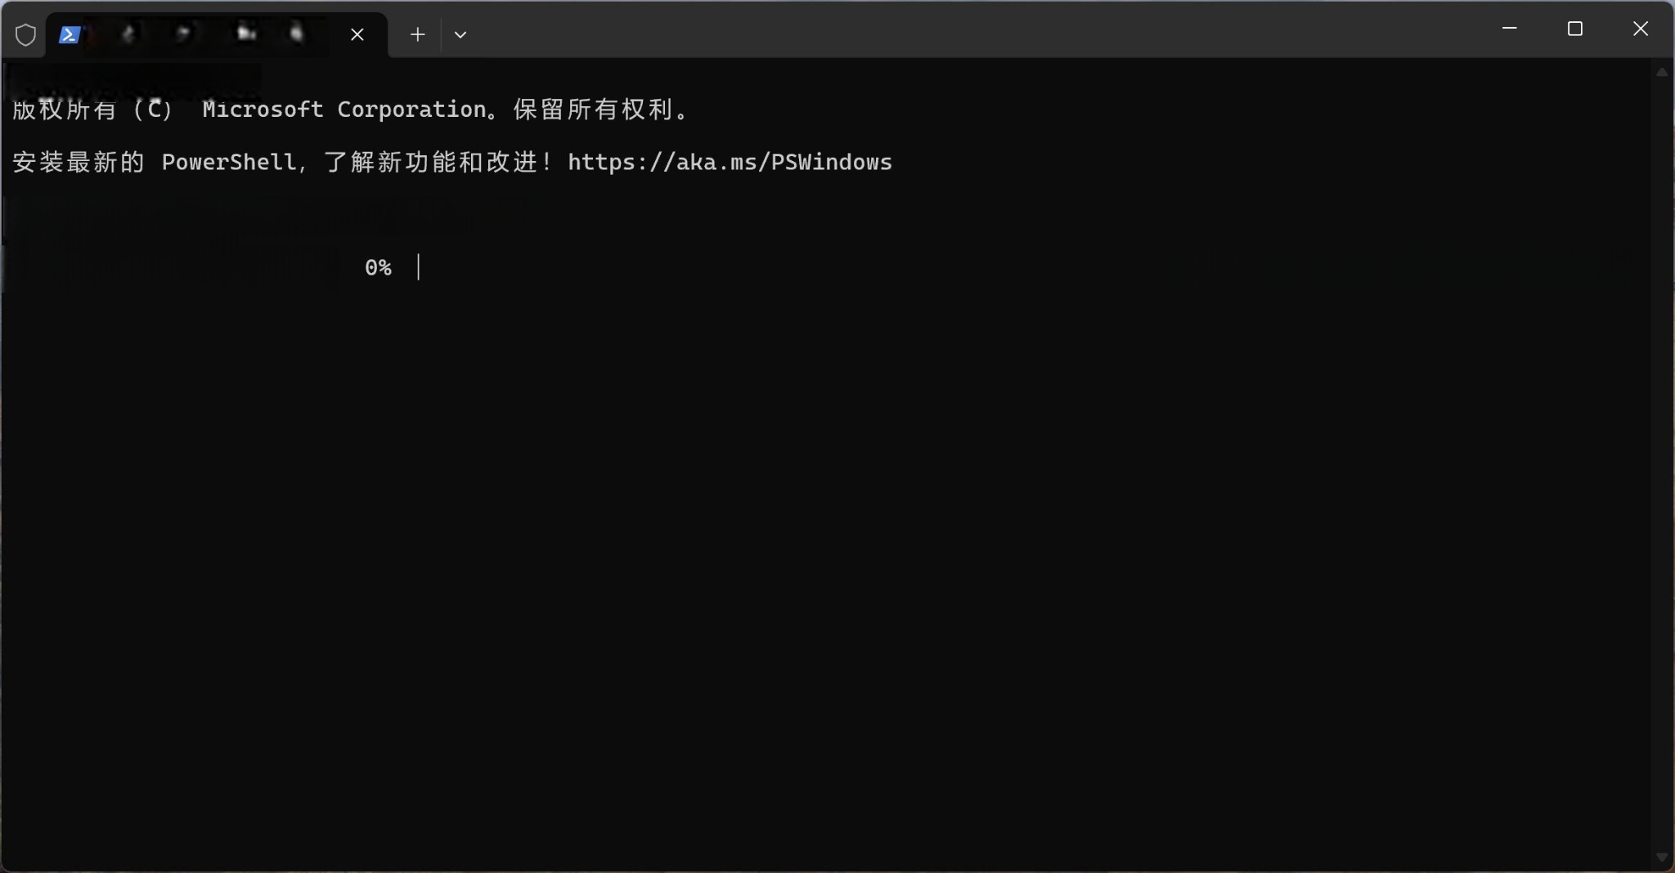Open the https://aka.ms/PSWindows link
Viewport: 1675px width, 873px height.
(x=730, y=162)
